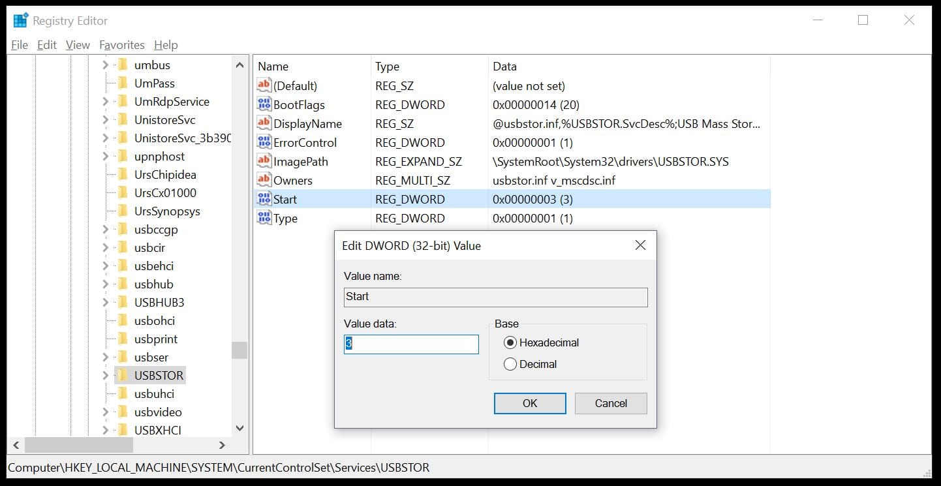Click the tree scrollbar down arrow

239,429
